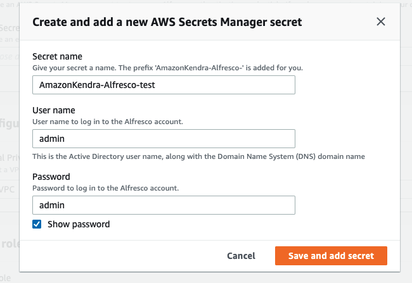Click the 'User name to log in' description
The image size is (412, 283).
(x=108, y=121)
